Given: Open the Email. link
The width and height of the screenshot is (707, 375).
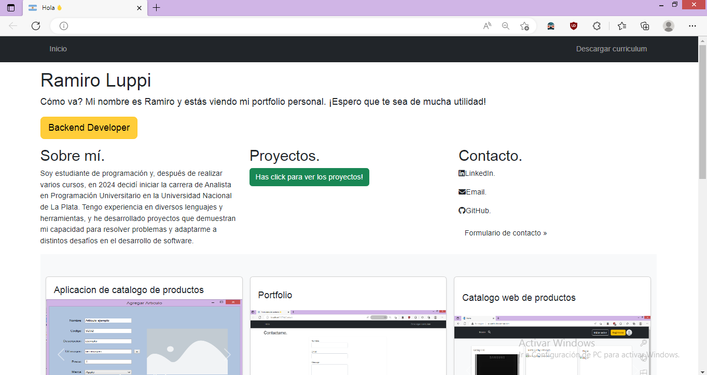Looking at the screenshot, I should point(476,192).
